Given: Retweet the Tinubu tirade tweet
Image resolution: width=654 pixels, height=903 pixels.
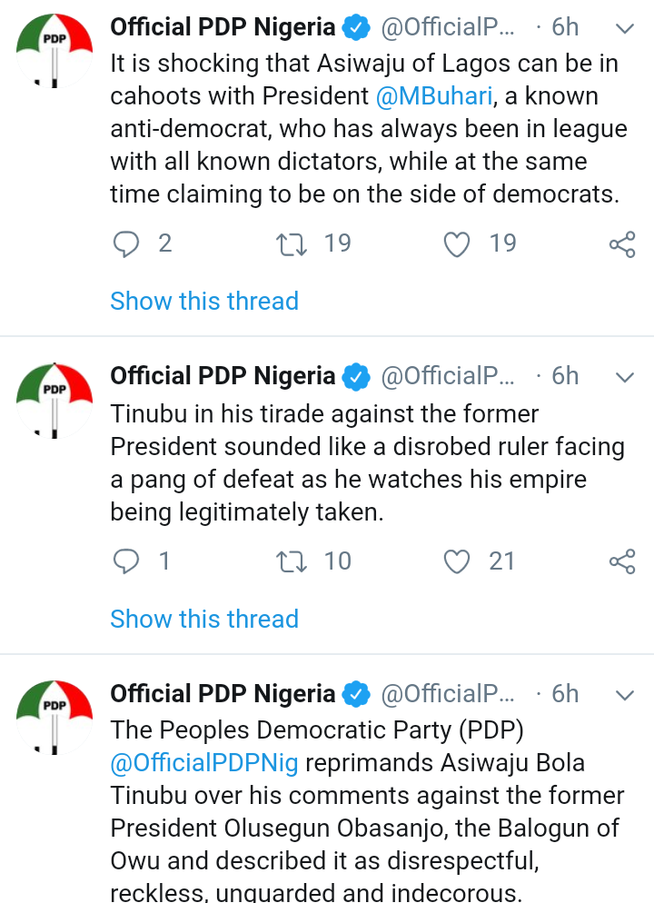Looking at the screenshot, I should click(291, 561).
